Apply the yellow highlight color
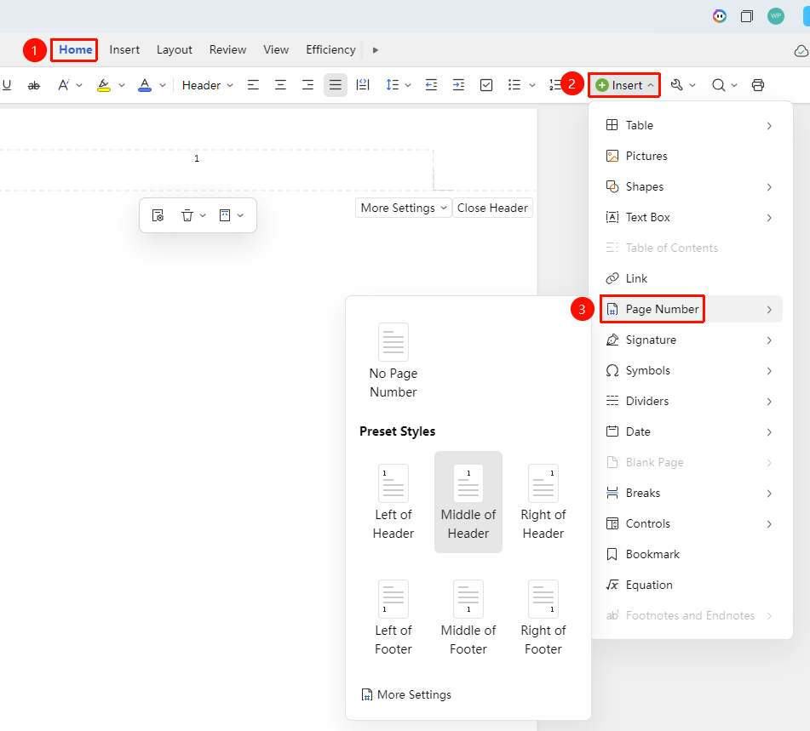This screenshot has width=810, height=731. click(x=104, y=85)
